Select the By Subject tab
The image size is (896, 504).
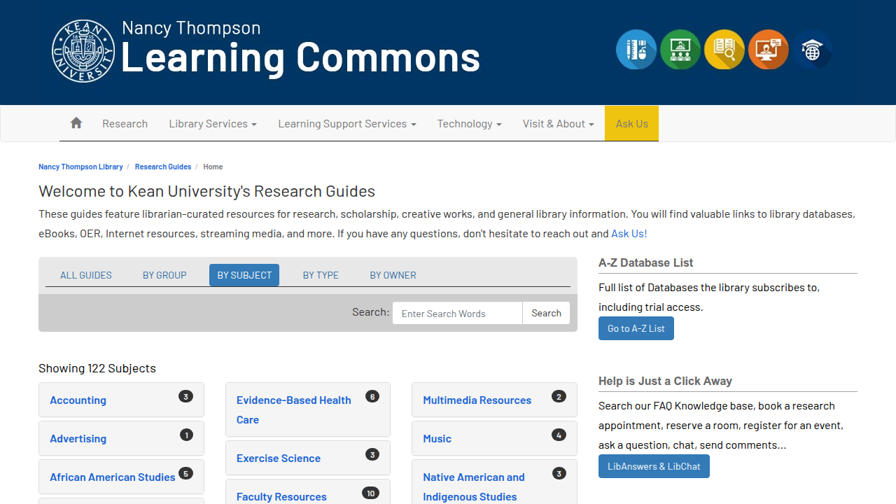coord(244,275)
